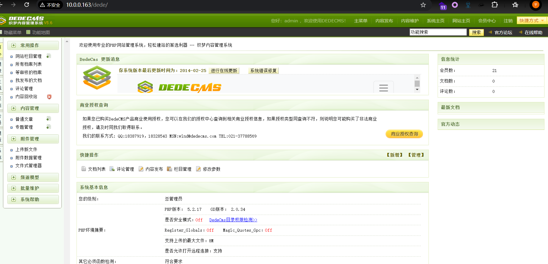Open the 快捷方式 dropdown
The width and height of the screenshot is (548, 264).
[x=532, y=20]
